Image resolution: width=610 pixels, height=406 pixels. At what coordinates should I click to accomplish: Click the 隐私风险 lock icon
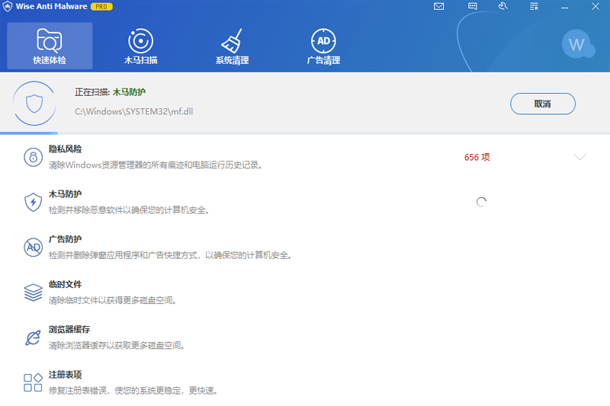point(33,158)
